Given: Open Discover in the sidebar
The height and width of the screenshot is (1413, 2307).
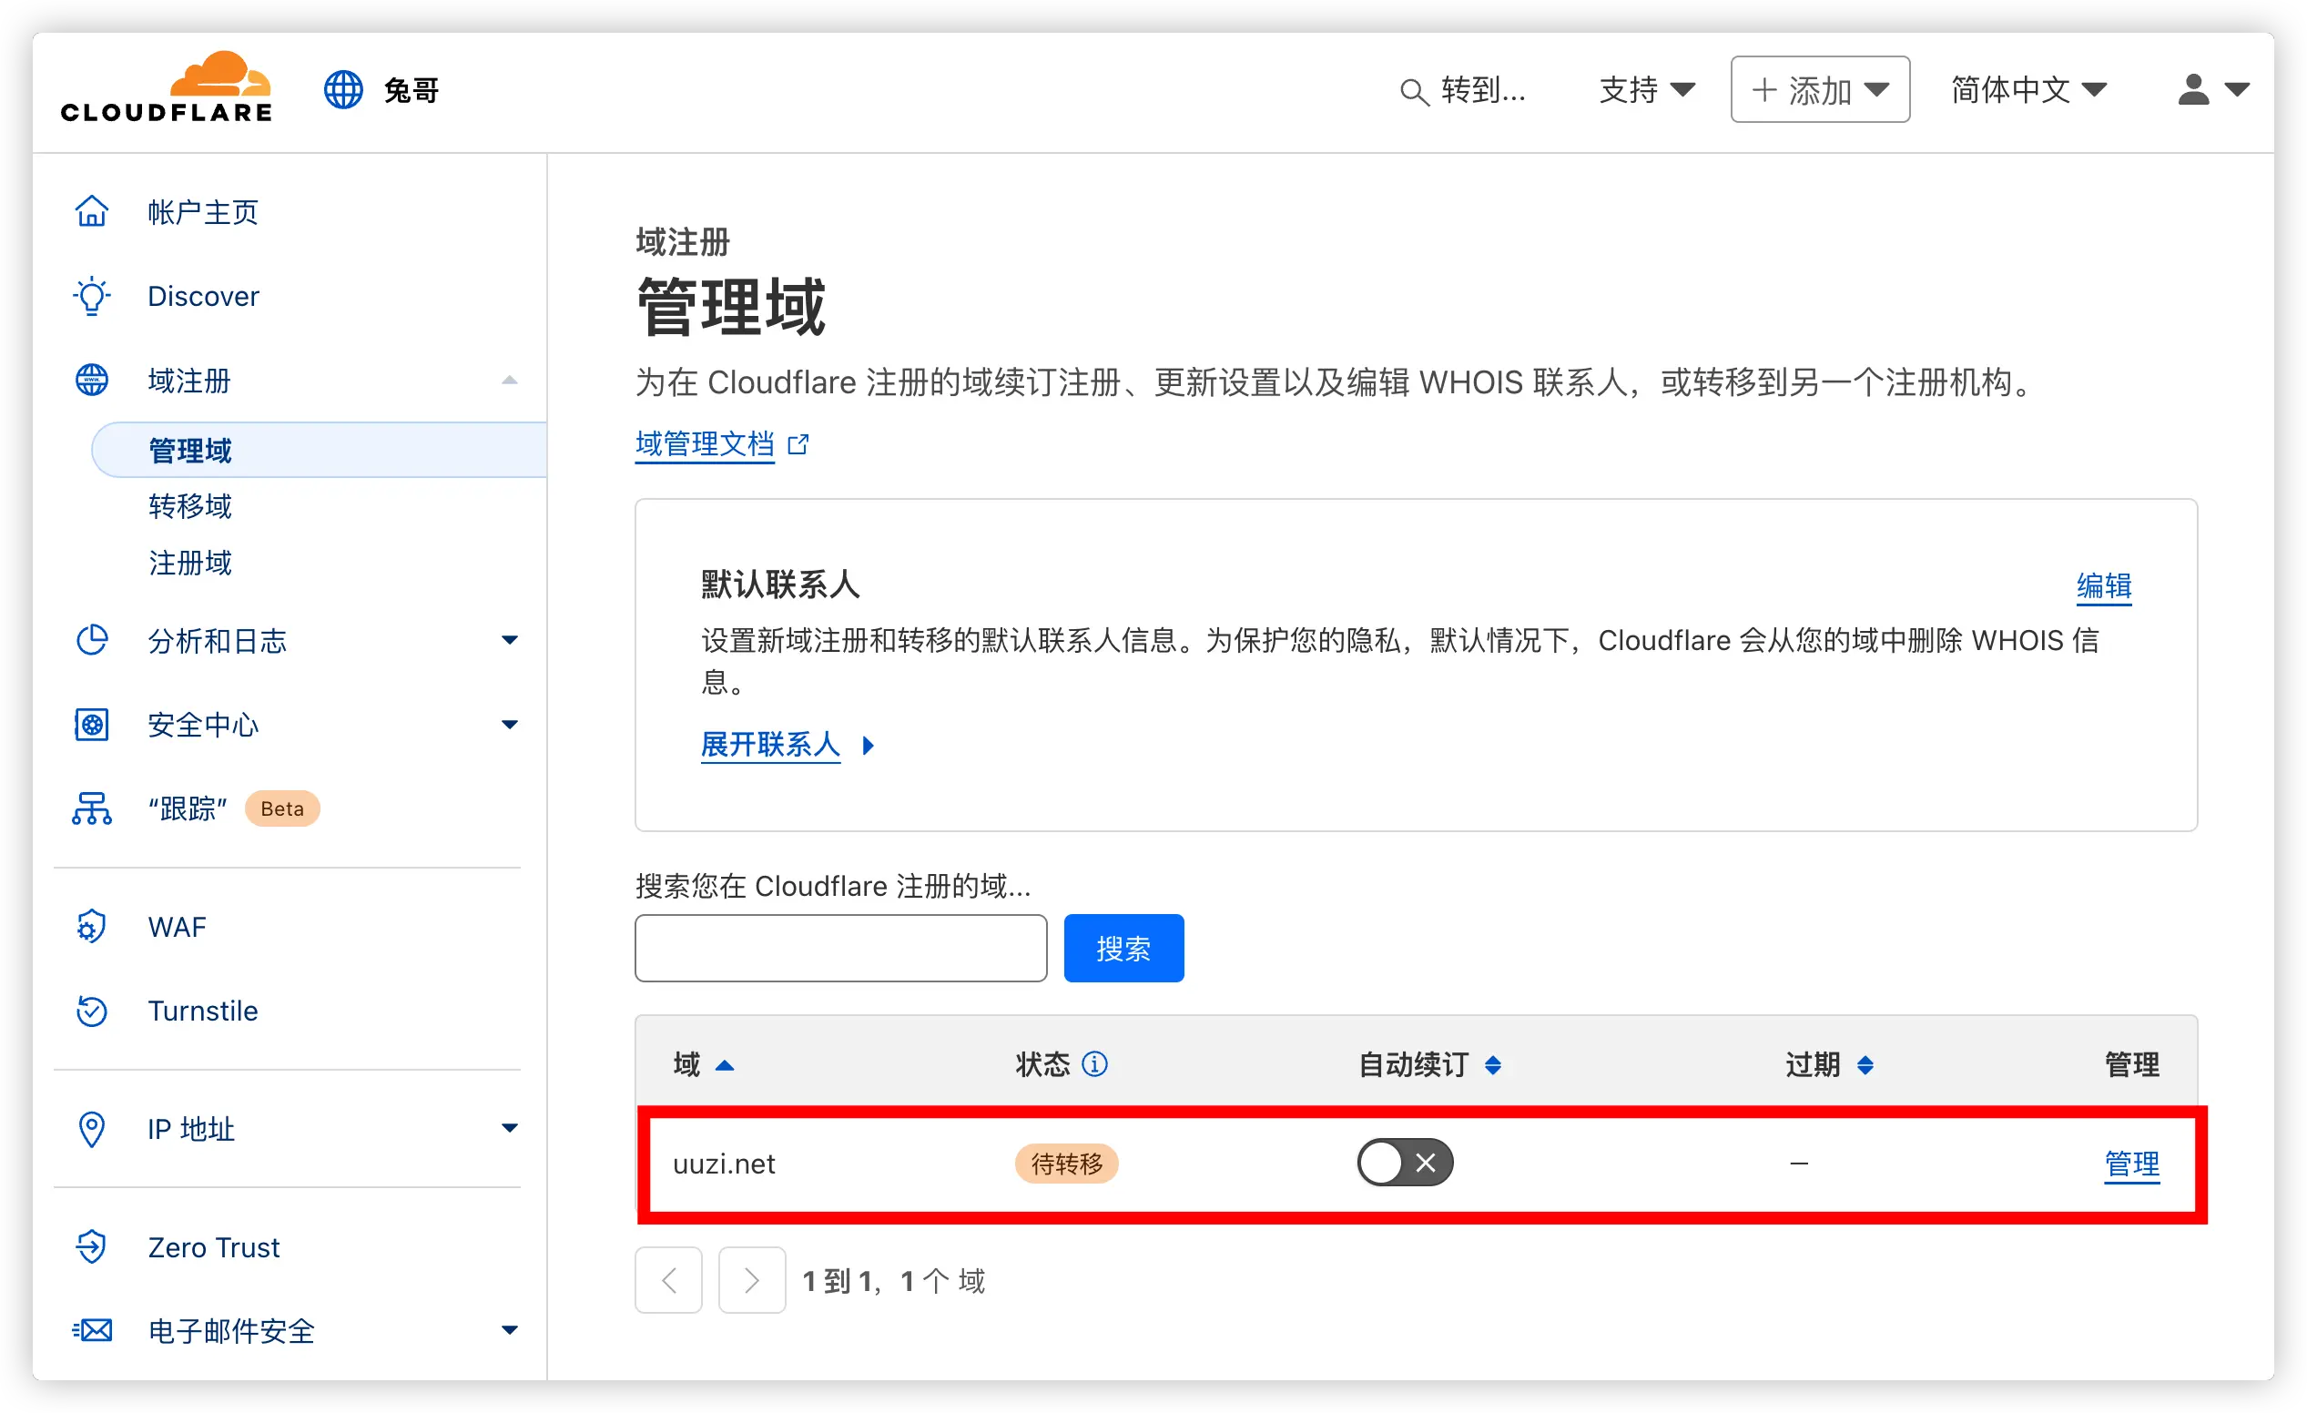Looking at the screenshot, I should 203,297.
